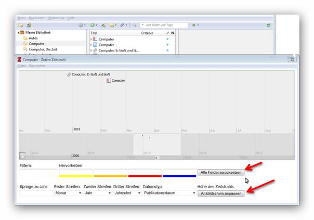Select the 'Computer, Die Zeit' saved search
The image size is (314, 220).
pyautogui.click(x=43, y=49)
